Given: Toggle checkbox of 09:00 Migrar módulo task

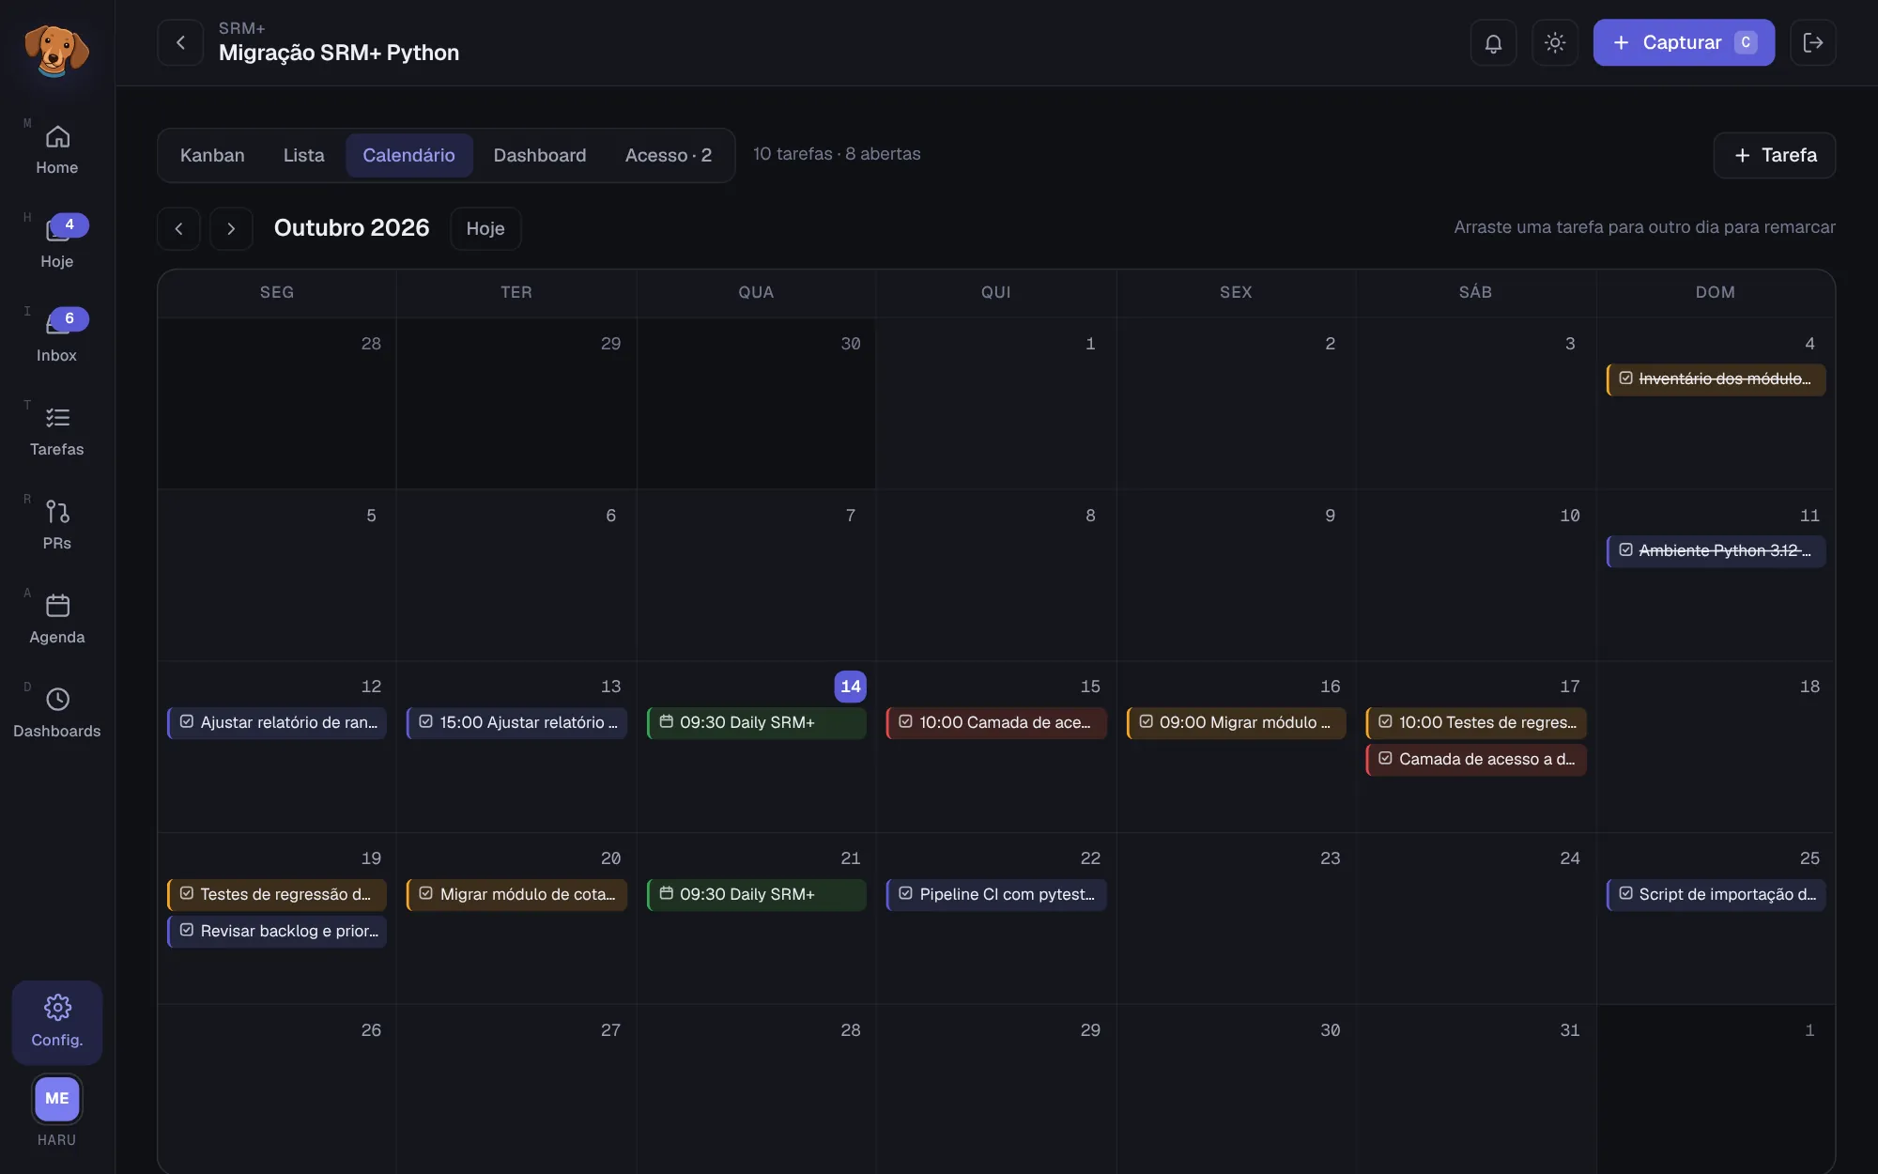Looking at the screenshot, I should pyautogui.click(x=1146, y=722).
